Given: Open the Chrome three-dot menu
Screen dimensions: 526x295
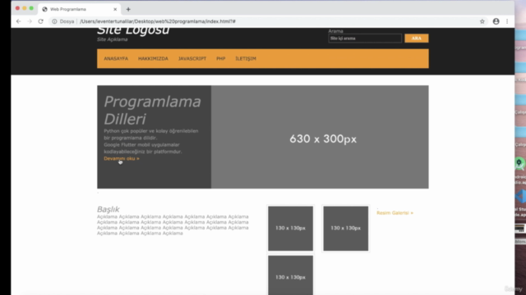Looking at the screenshot, I should click(x=507, y=21).
